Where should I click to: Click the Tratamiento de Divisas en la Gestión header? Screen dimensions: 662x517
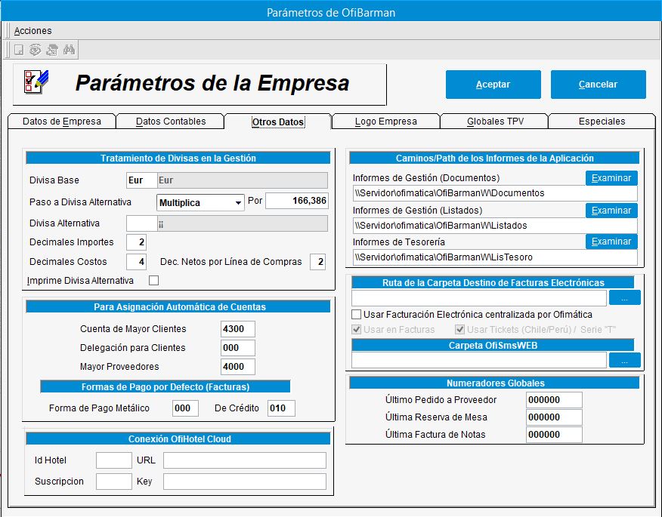[x=178, y=158]
